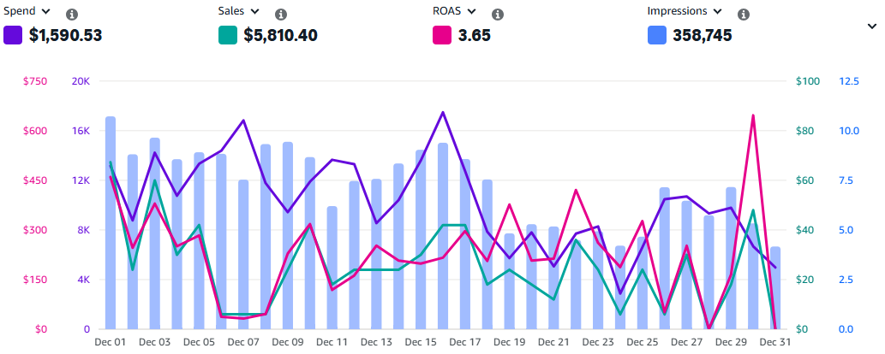Viewport: 885px width, 354px height.
Task: Click the info icon next to Sales
Action: click(280, 15)
